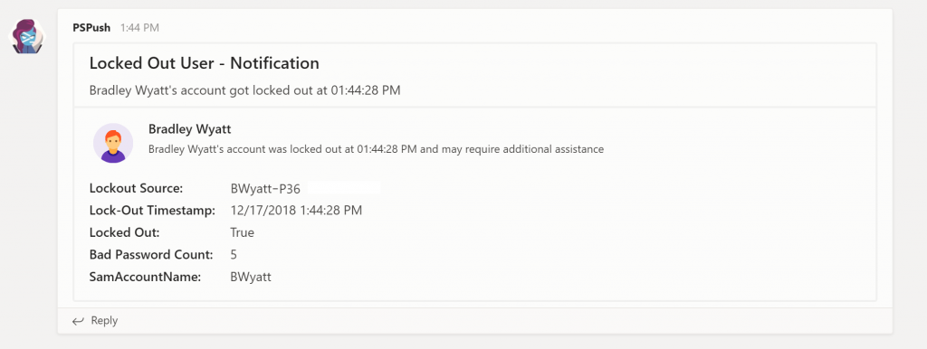Select the 12/17/2018 1:44:28 PM value
This screenshot has height=349, width=927.
(296, 211)
